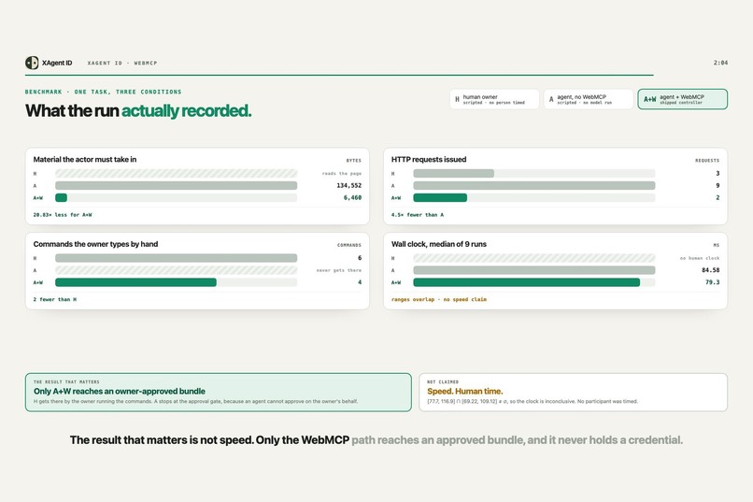Click the XAgent ID logo icon
Image resolution: width=753 pixels, height=502 pixels.
pyautogui.click(x=32, y=63)
